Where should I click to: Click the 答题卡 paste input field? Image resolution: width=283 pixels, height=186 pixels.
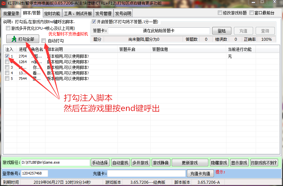159,31
